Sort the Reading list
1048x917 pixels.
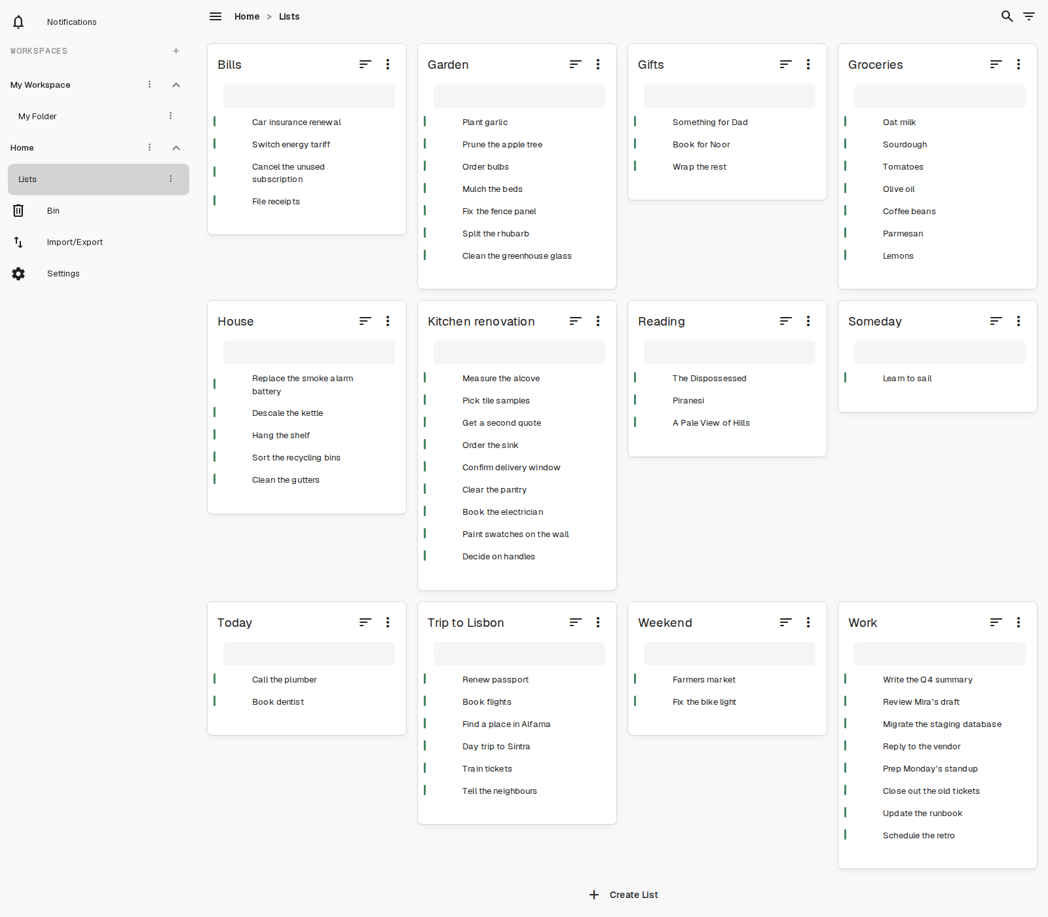pos(786,321)
